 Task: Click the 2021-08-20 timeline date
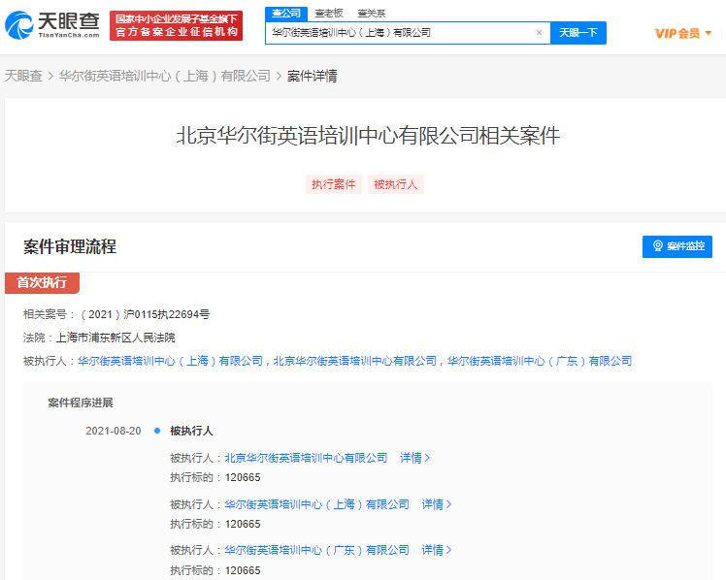coord(114,431)
